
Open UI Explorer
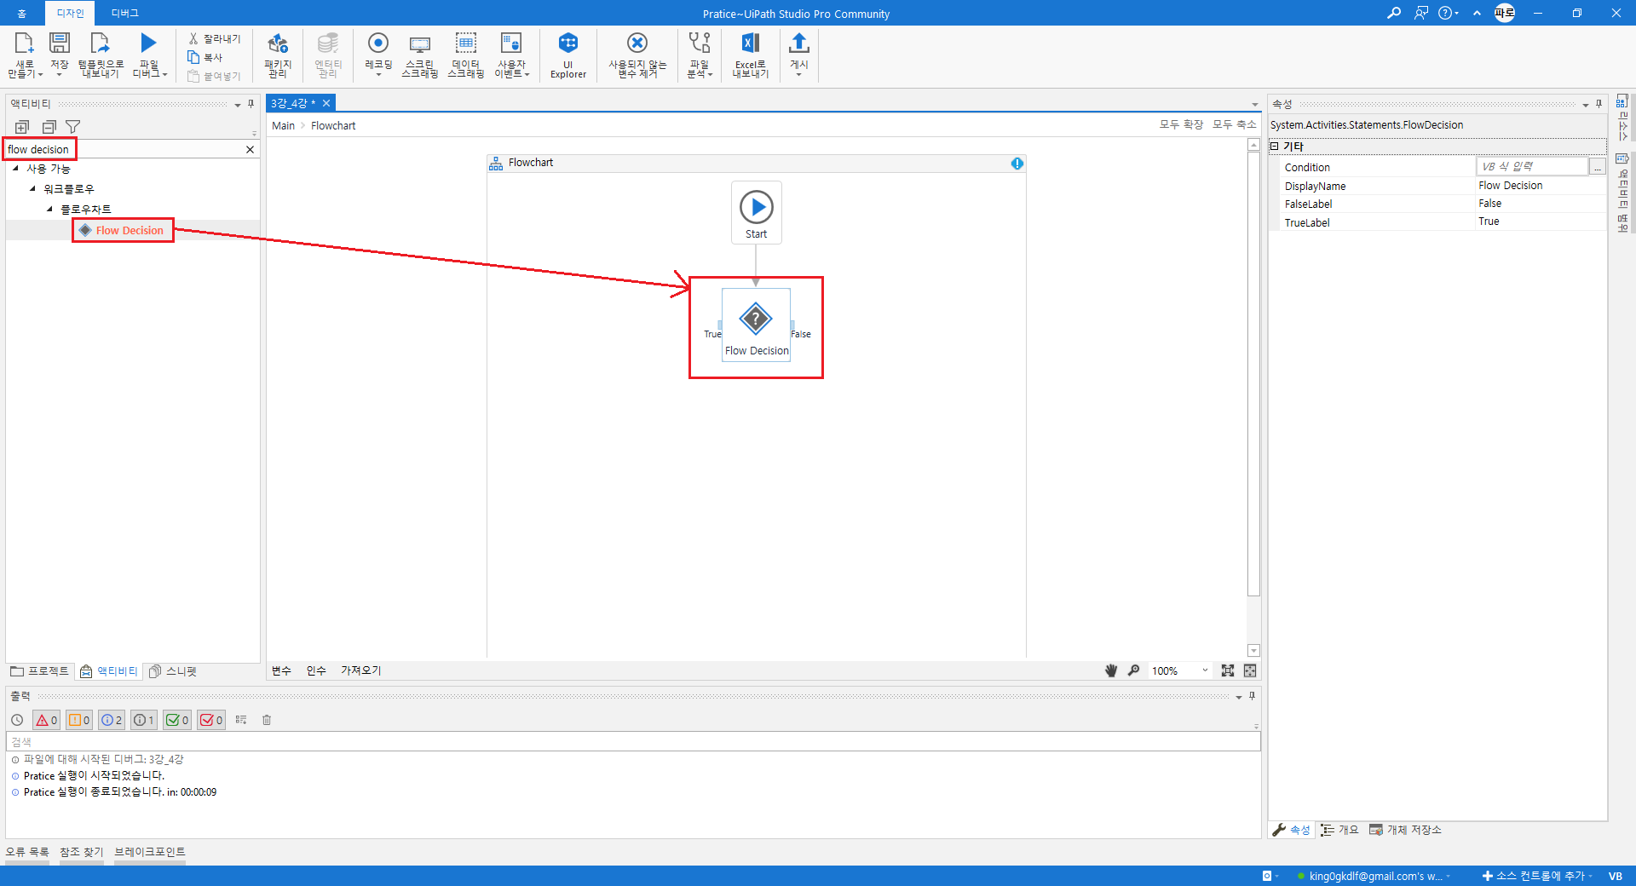pos(568,55)
